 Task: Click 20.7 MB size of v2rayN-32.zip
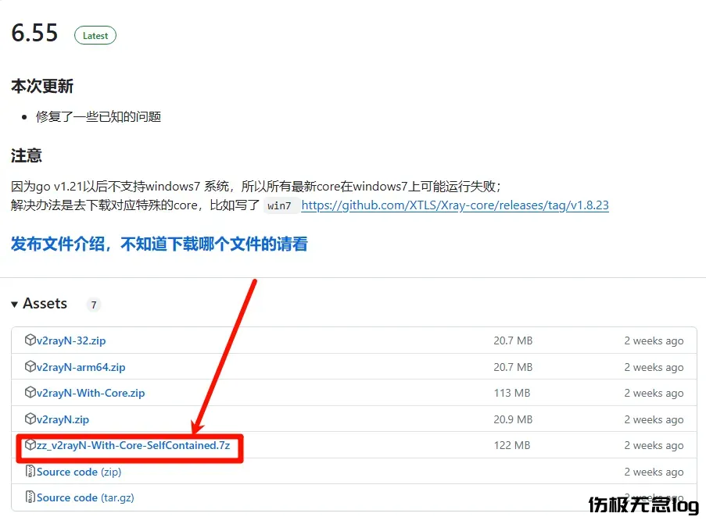coord(513,340)
